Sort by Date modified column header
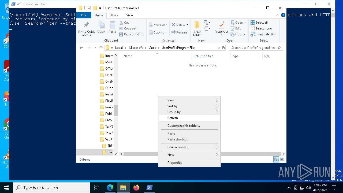The width and height of the screenshot is (343, 193). click(x=211, y=56)
